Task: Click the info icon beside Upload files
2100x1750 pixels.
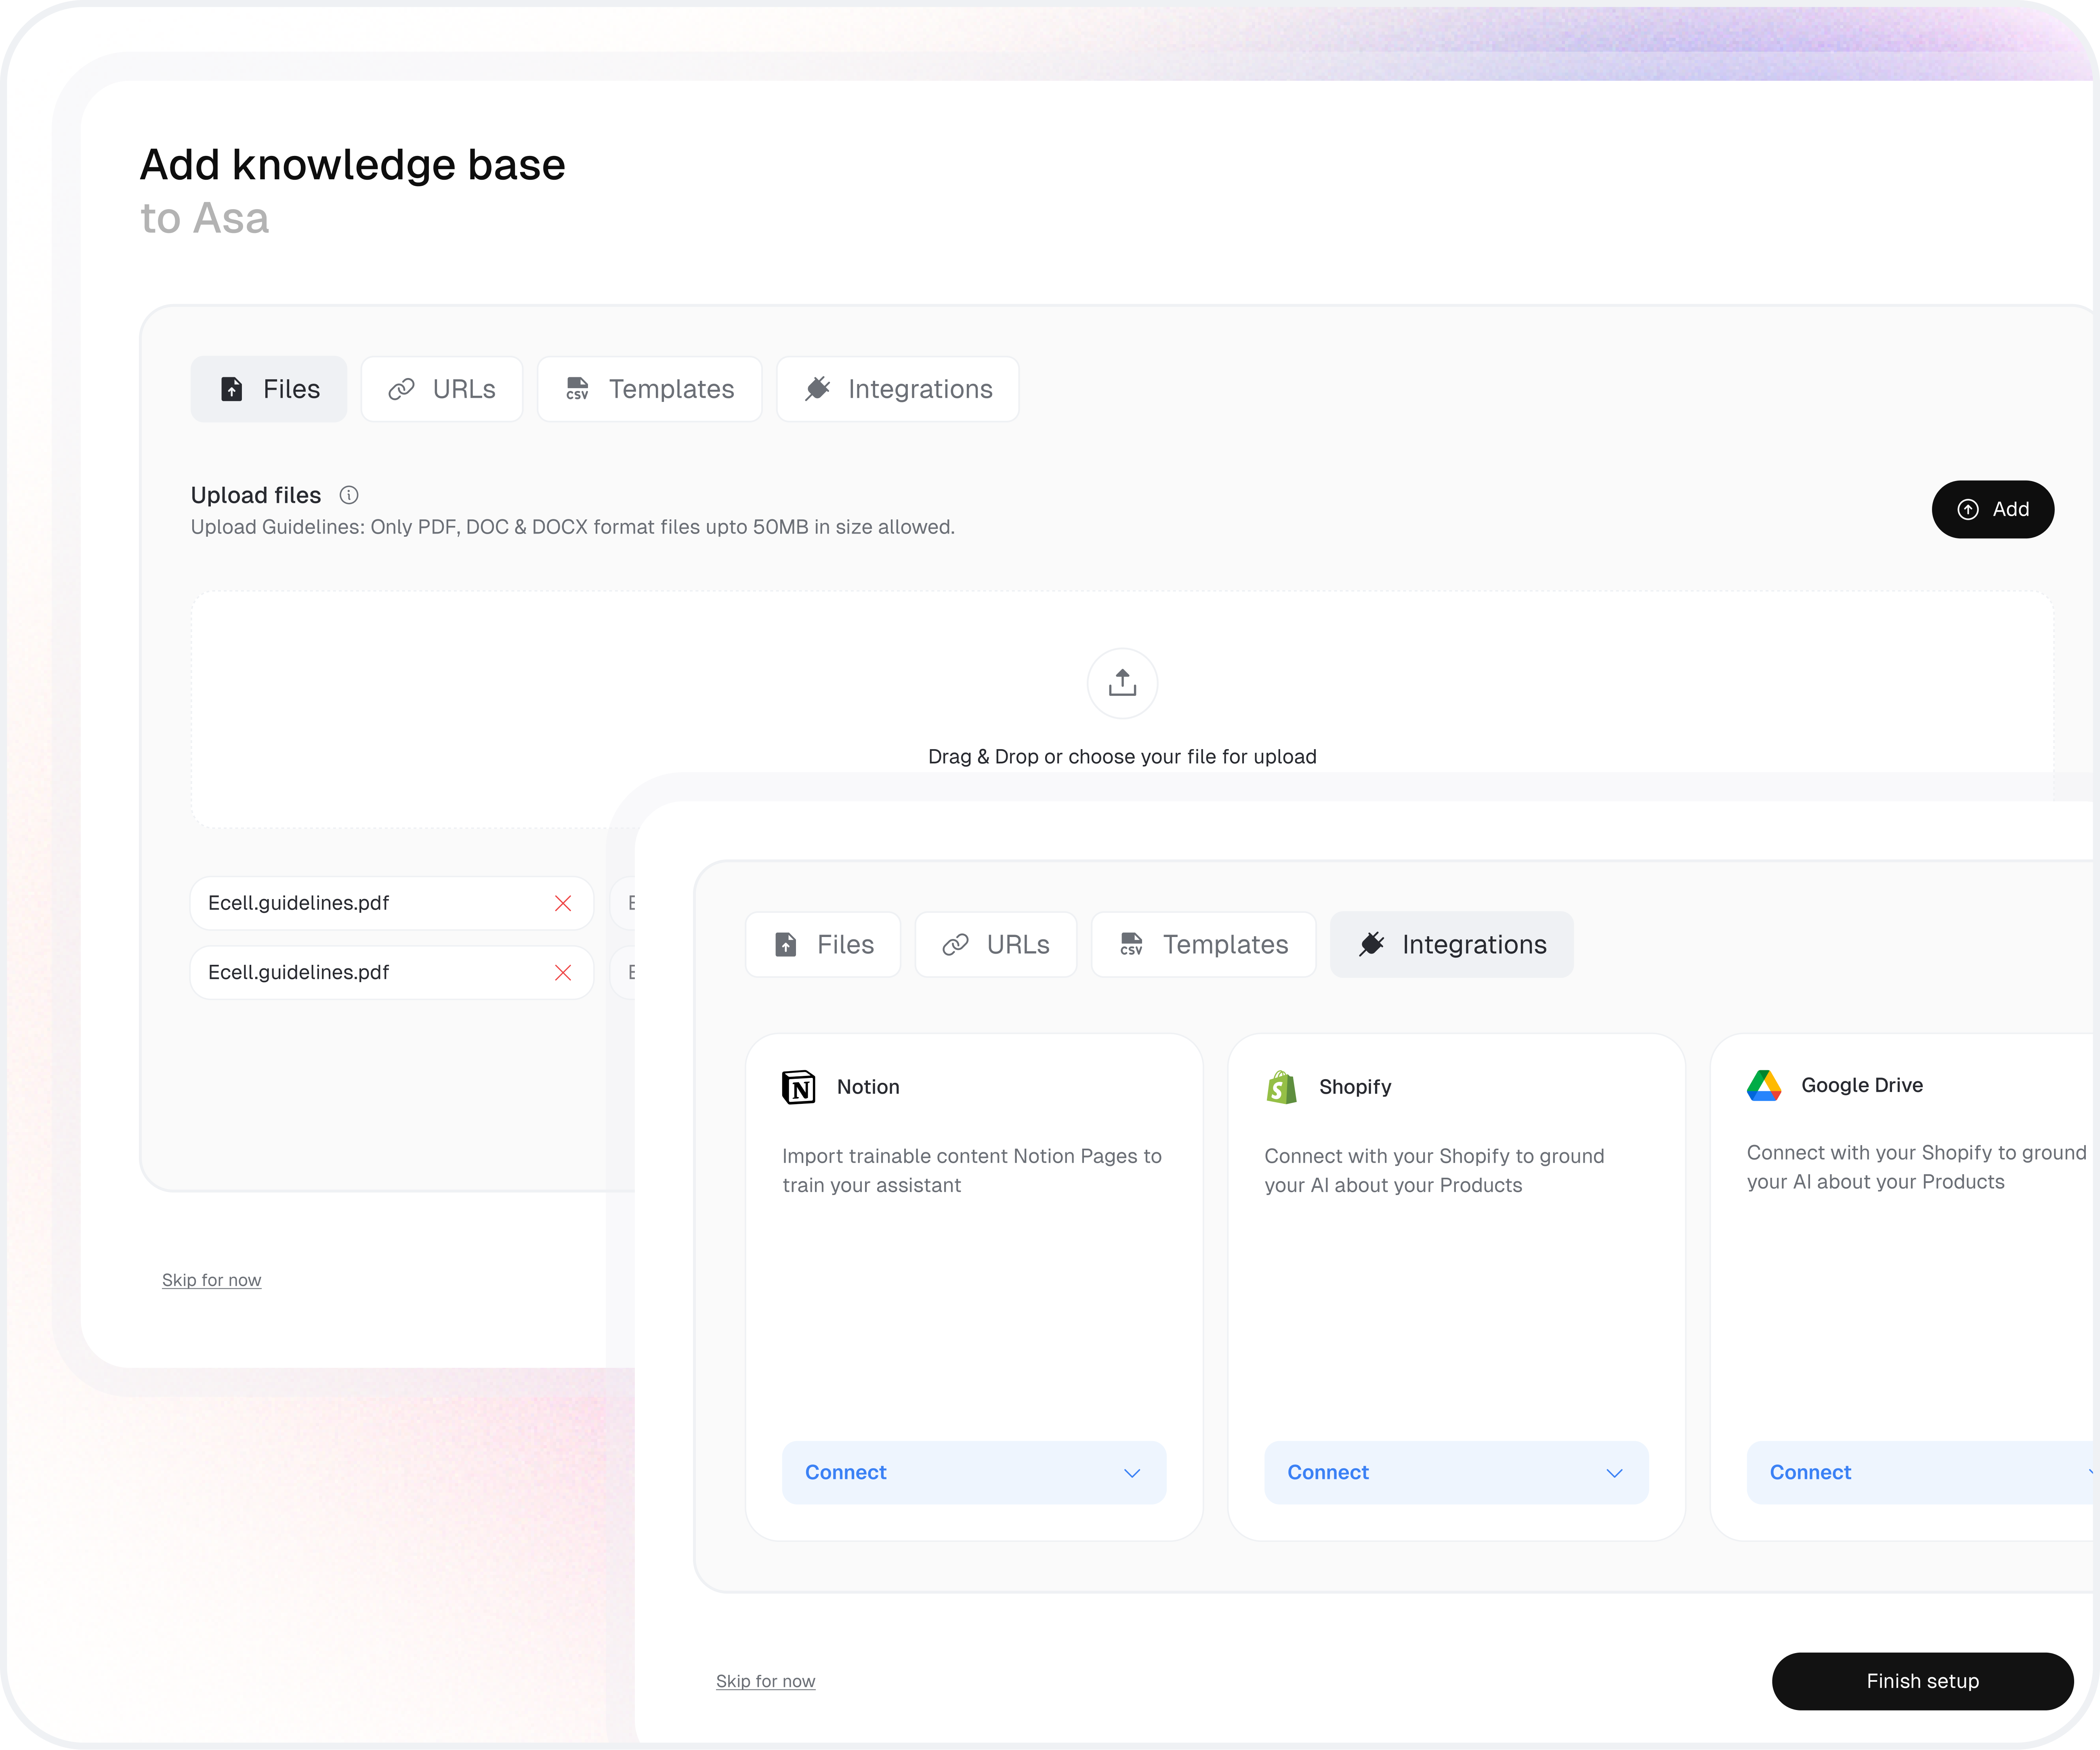Action: coord(349,495)
